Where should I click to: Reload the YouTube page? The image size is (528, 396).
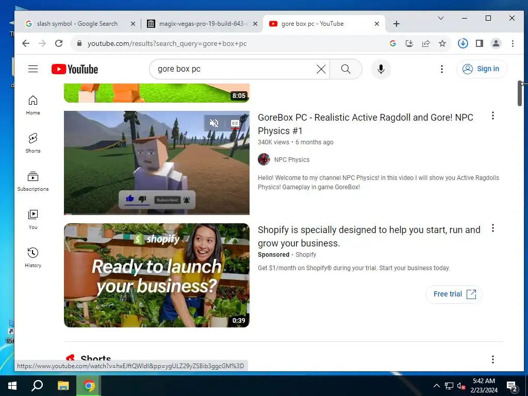59,43
